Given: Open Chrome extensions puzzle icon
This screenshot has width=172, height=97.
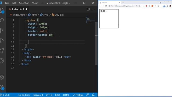Looking at the screenshot, I should click(167, 6).
